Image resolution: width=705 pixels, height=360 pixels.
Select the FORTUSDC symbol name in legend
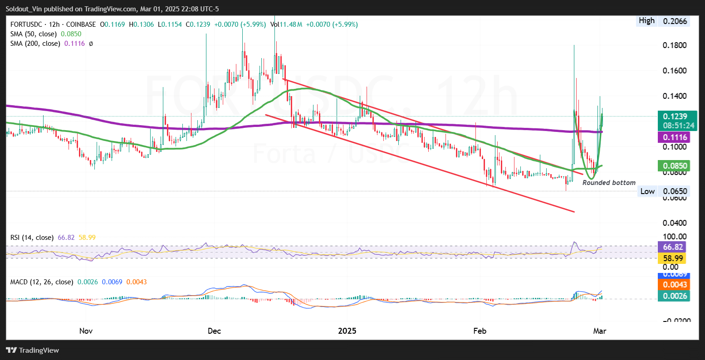click(x=26, y=24)
